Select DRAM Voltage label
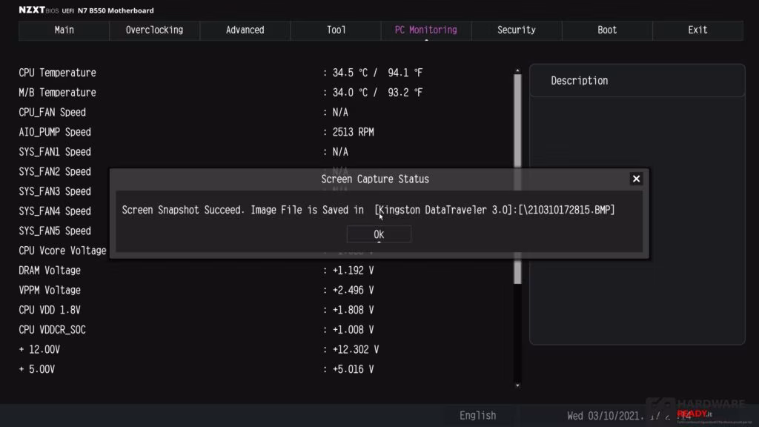759x427 pixels. [x=50, y=271]
